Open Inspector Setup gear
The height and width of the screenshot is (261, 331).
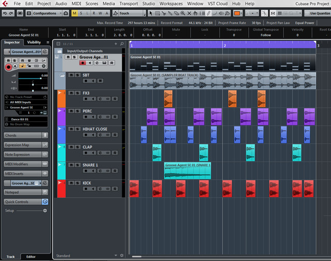(45, 210)
